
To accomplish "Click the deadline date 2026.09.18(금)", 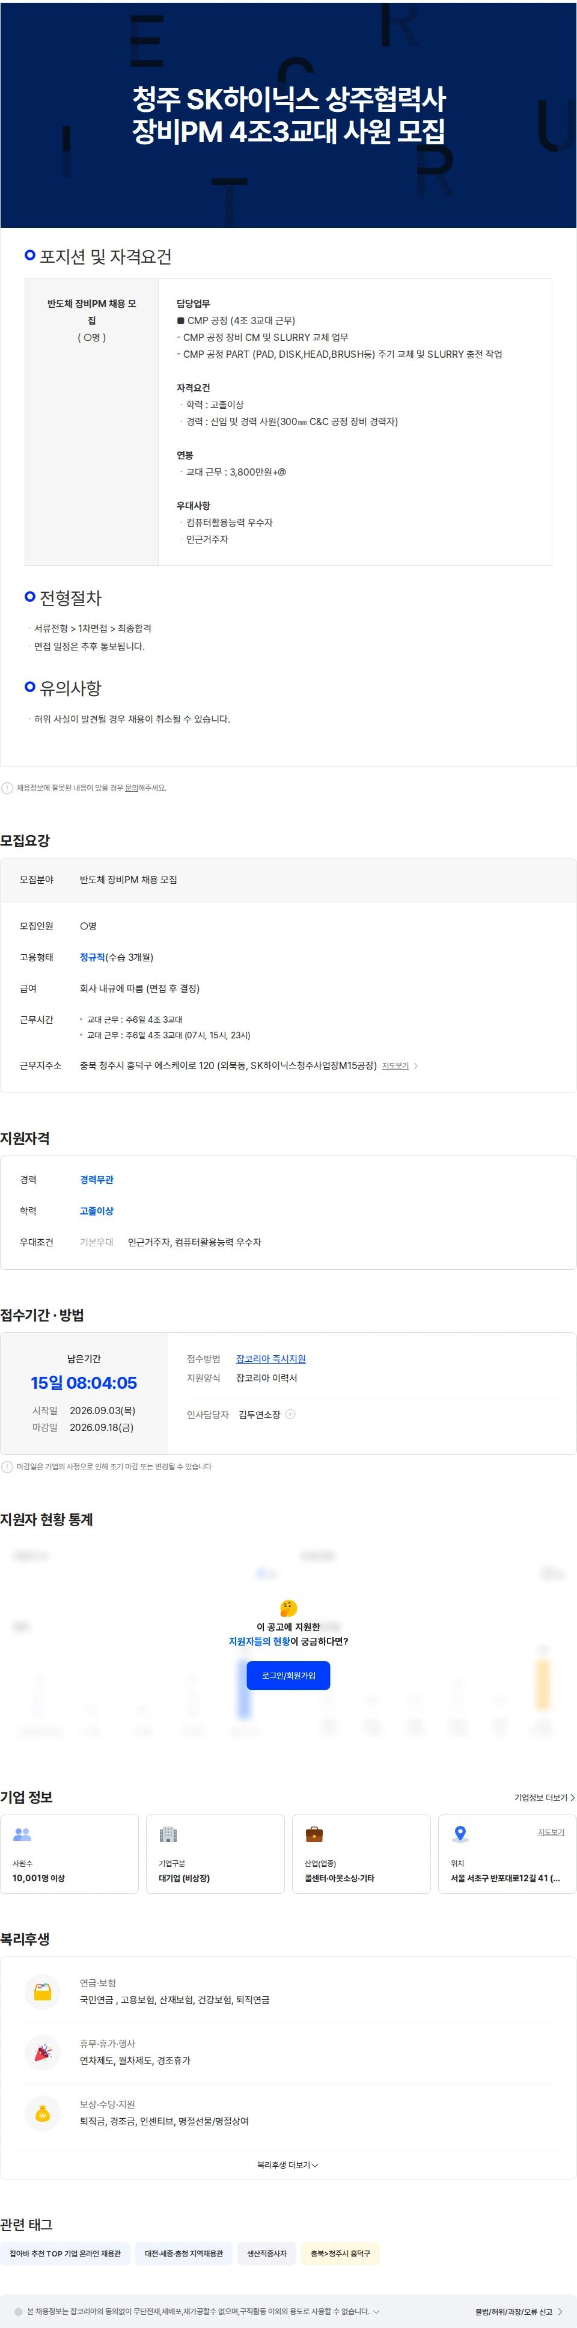I will tap(101, 1428).
